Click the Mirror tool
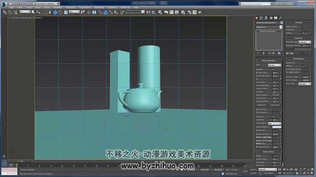316x177 pixels. point(148,12)
